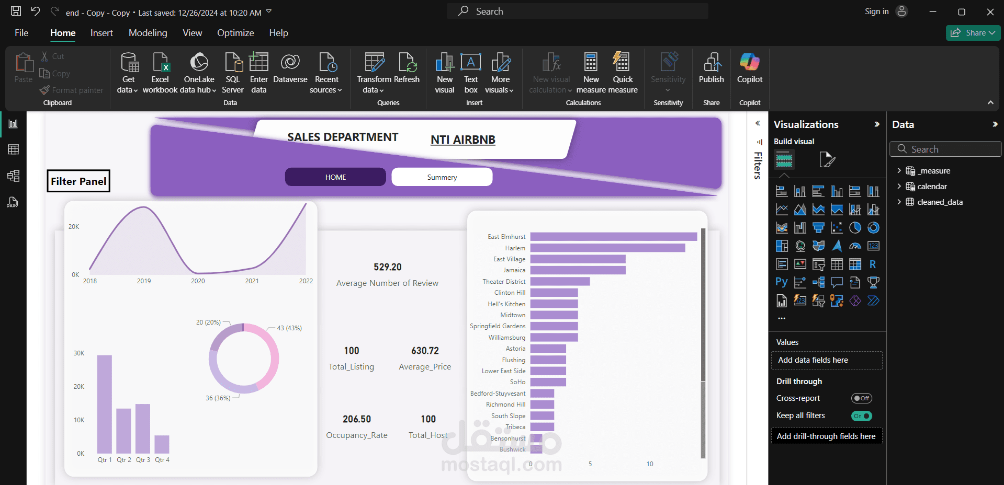Toggle Keep all filters switch
This screenshot has height=485, width=1004.
(x=861, y=416)
